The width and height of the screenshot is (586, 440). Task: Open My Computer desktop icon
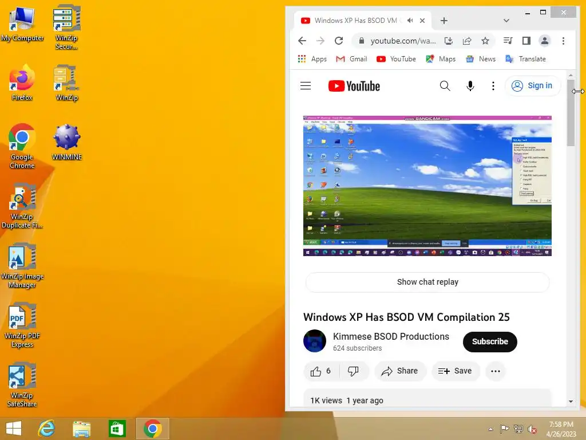pyautogui.click(x=22, y=24)
